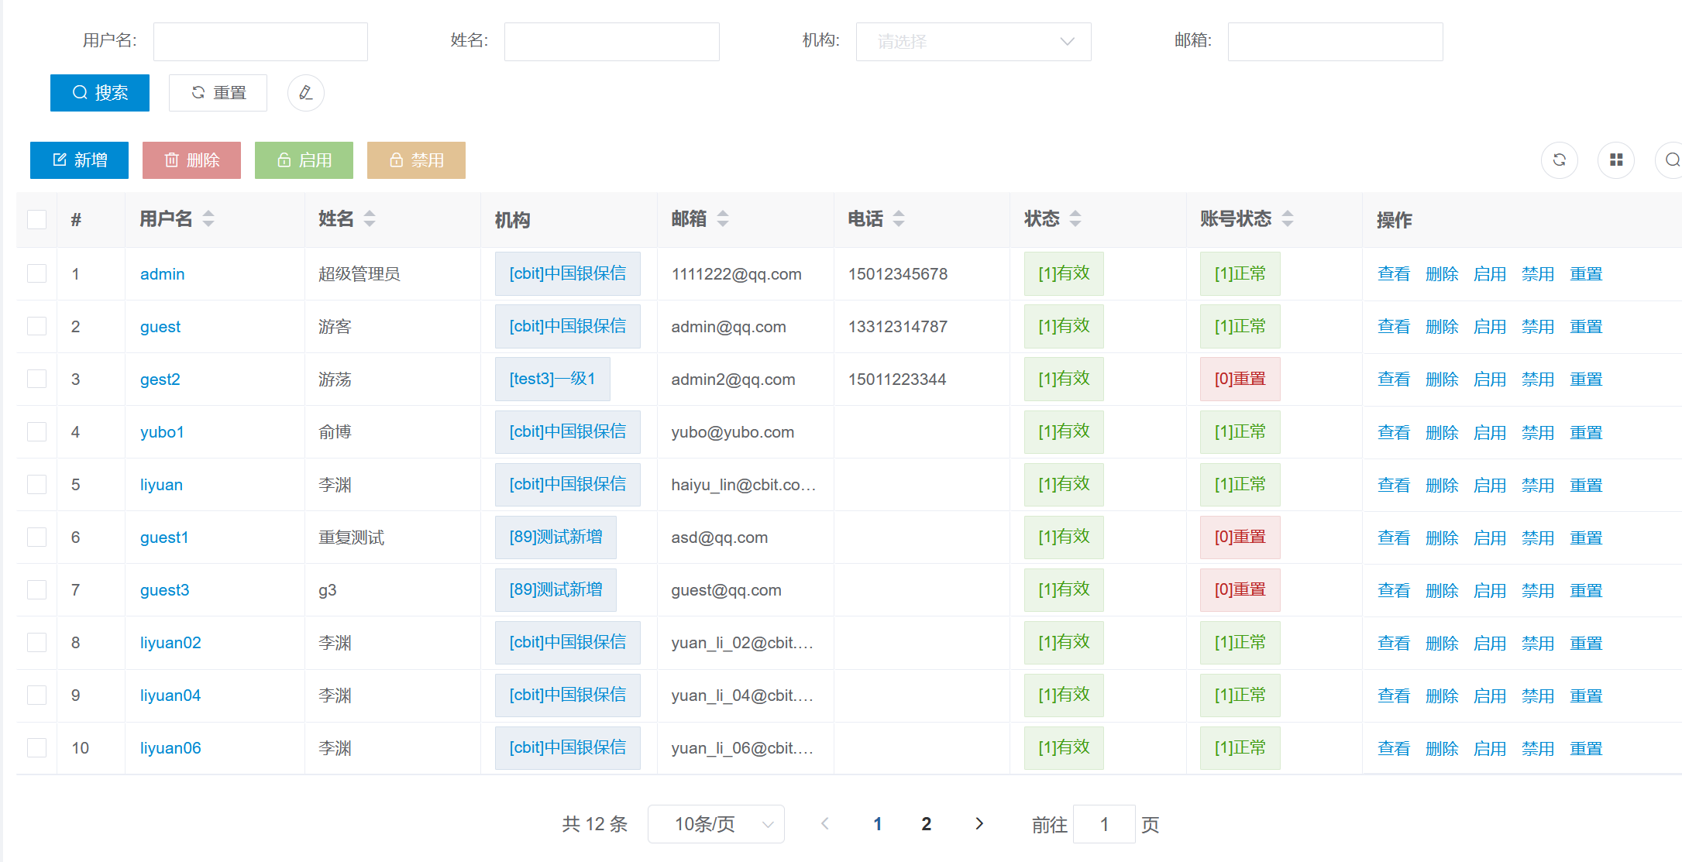The height and width of the screenshot is (862, 1682).
Task: Sort by 用户名 column arrows
Action: coord(208,219)
